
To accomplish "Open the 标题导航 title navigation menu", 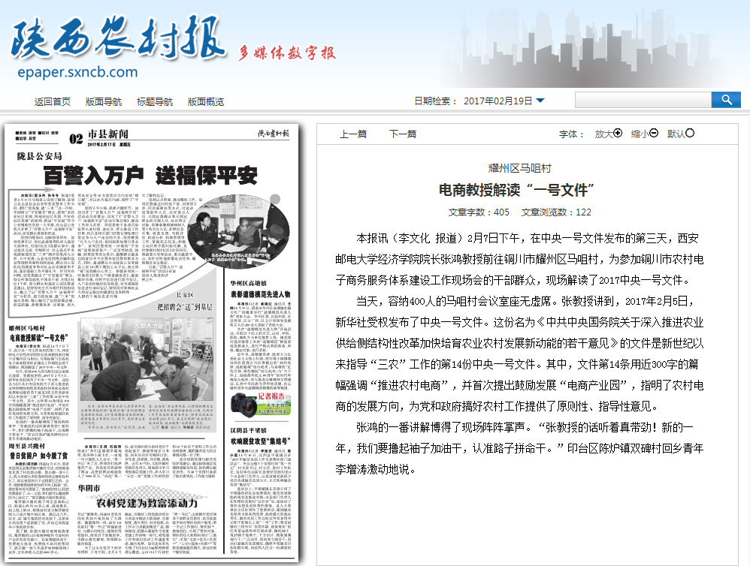I will point(155,101).
